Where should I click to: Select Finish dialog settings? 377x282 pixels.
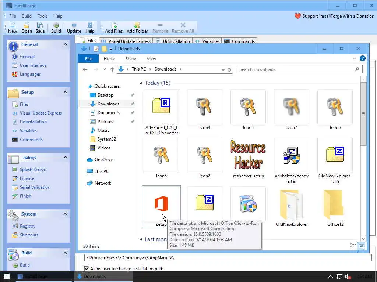25,196
